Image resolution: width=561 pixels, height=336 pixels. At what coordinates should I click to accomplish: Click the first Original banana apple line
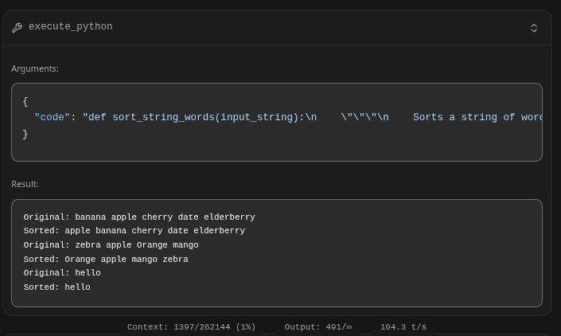point(139,217)
